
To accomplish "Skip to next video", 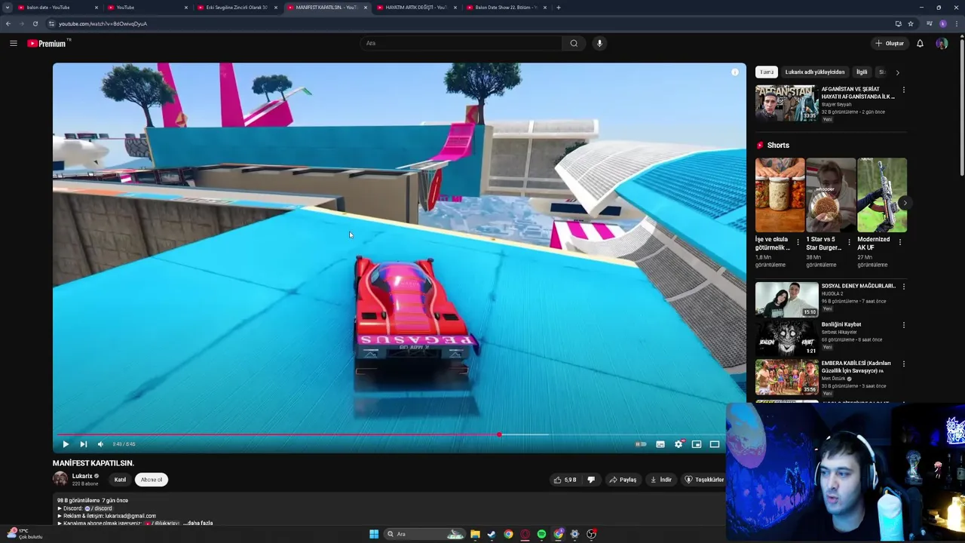I will tap(83, 444).
